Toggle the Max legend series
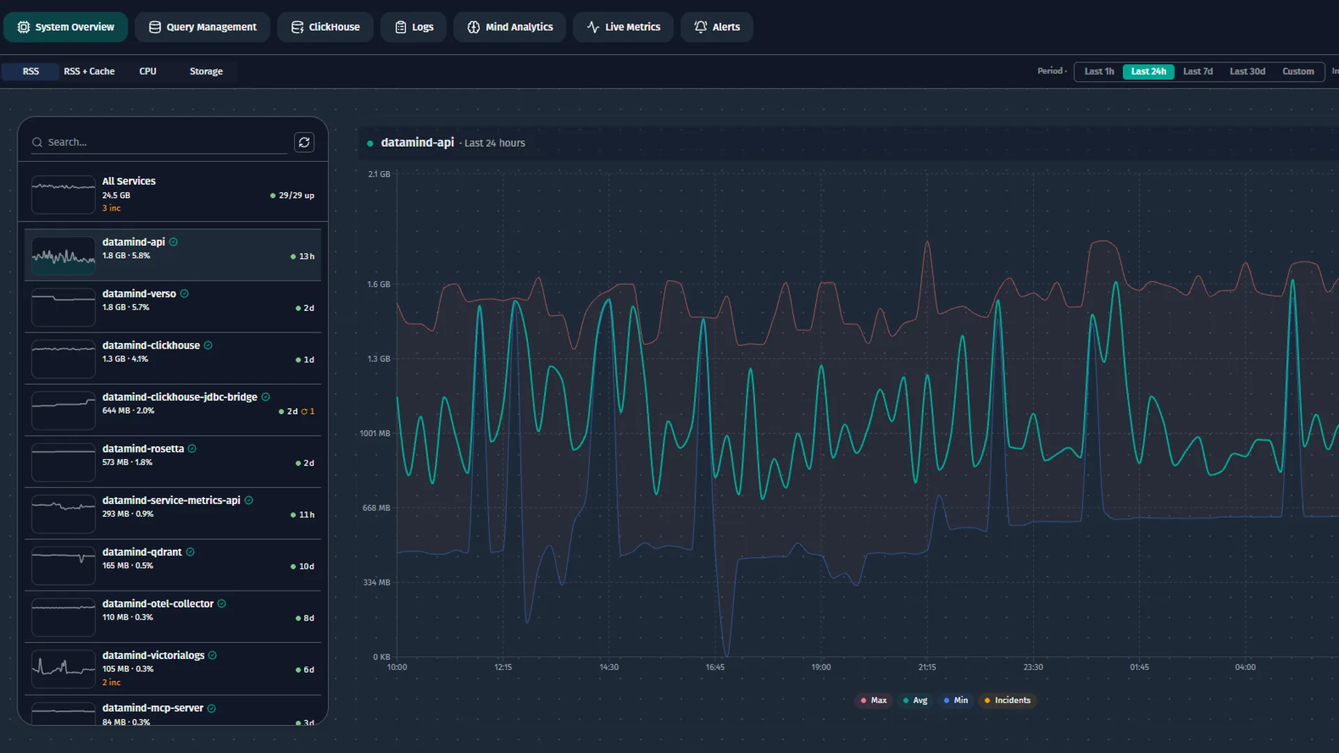 tap(873, 700)
